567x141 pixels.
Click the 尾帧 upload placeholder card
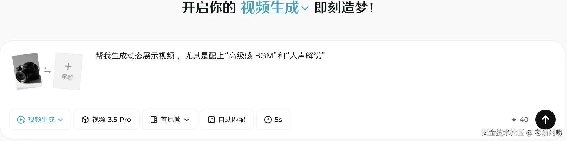[68, 71]
